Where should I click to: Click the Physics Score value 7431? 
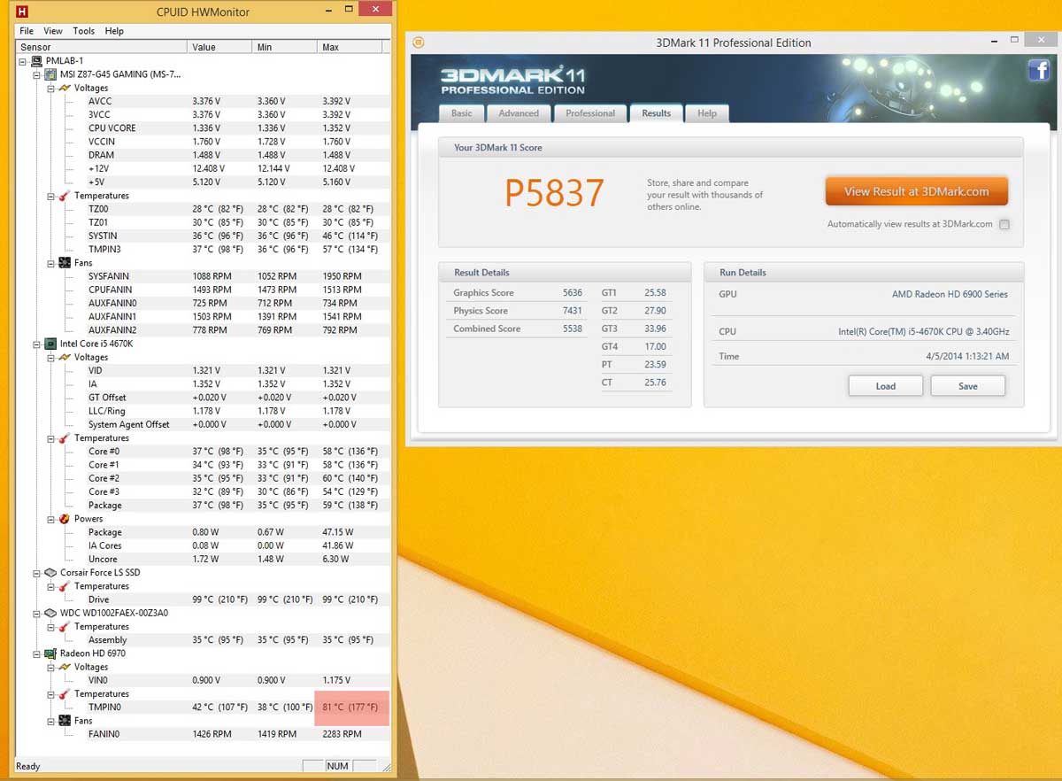[x=572, y=311]
